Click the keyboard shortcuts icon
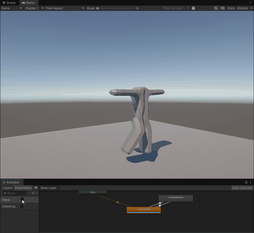Viewport: 254px width, 233px height. coord(223,8)
